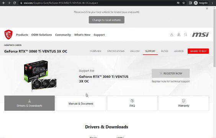This screenshot has height=138, width=216.
Task: Switch to the OVERVIEW tab
Action: click(x=96, y=51)
